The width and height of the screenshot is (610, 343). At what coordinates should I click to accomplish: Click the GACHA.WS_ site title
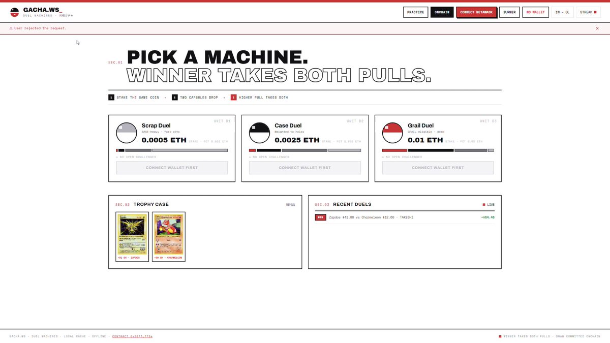click(x=43, y=10)
